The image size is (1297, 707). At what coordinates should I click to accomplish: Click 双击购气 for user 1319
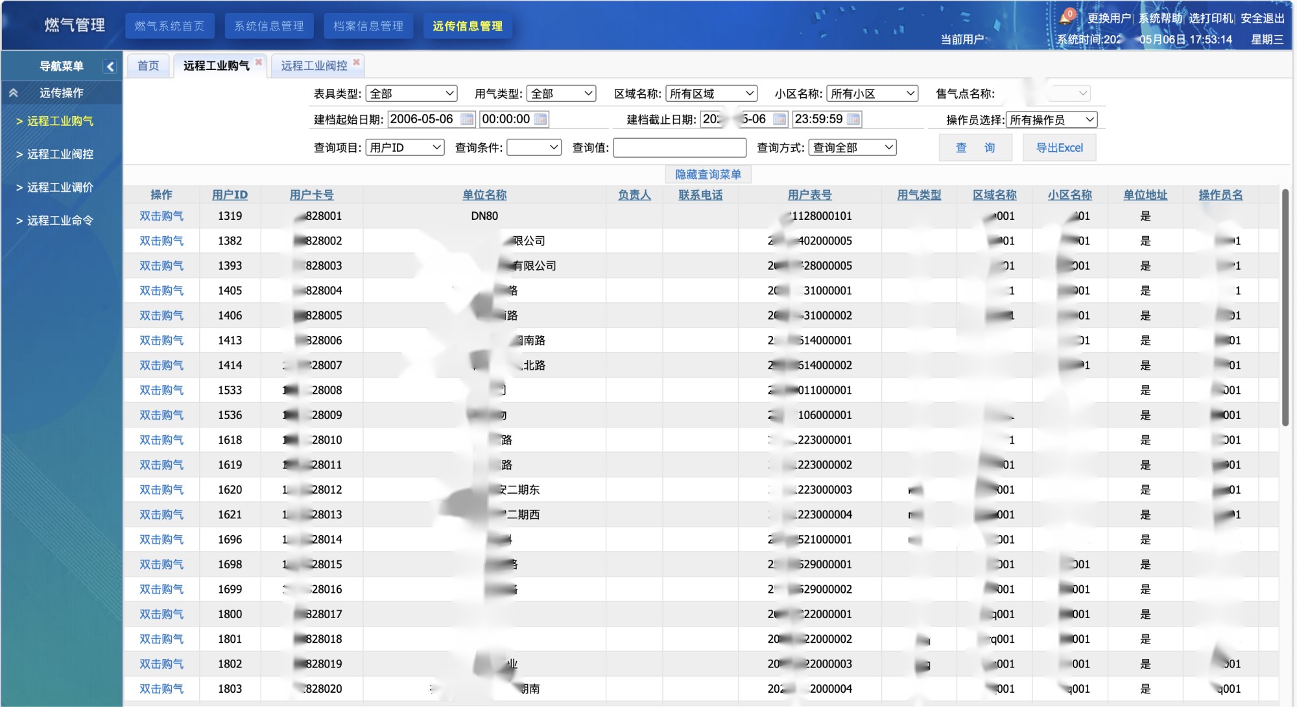point(161,216)
